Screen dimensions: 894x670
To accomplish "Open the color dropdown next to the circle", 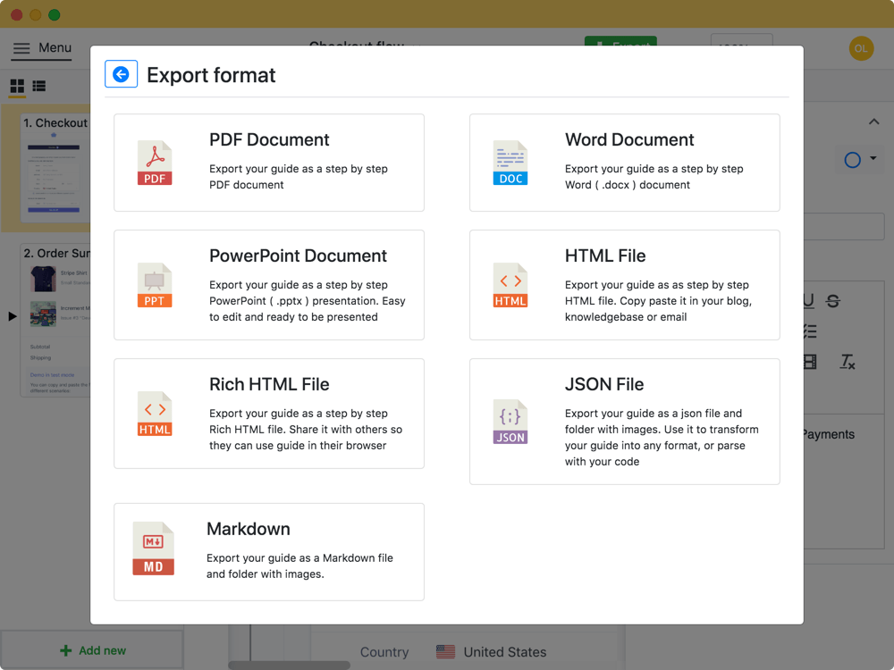I will 872,159.
